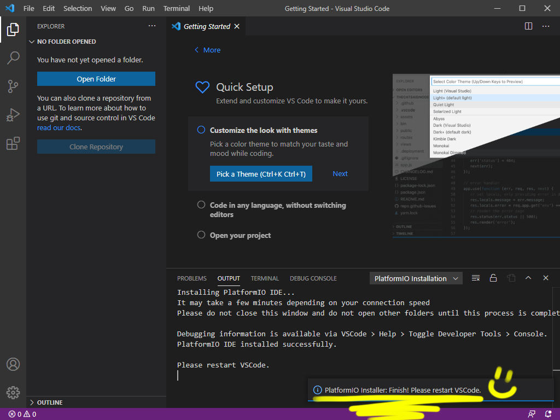560x420 pixels.
Task: Clear the output panel
Action: (x=476, y=278)
